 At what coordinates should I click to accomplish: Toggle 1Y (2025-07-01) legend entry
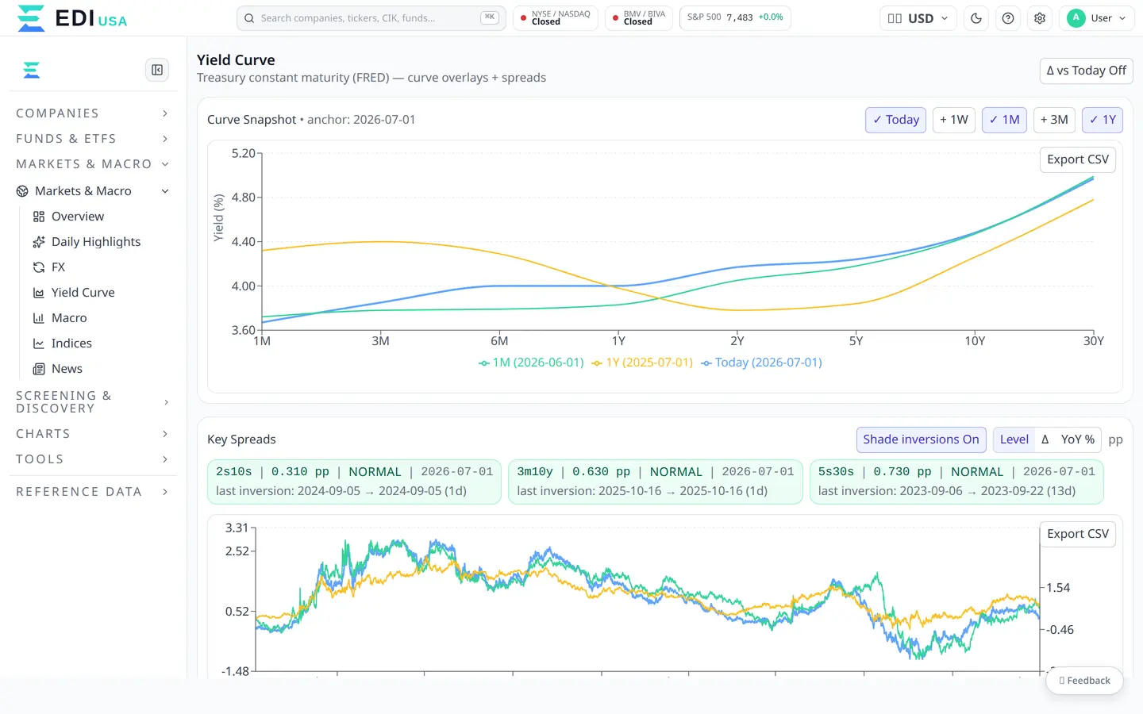642,363
